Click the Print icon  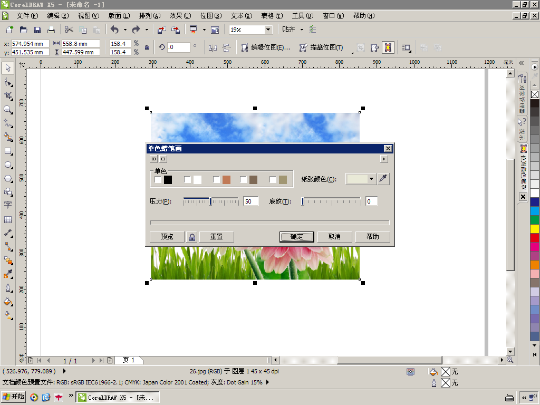pyautogui.click(x=51, y=30)
